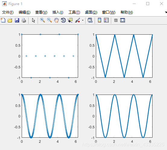Open the 编辑(E) menu

pos(24,12)
